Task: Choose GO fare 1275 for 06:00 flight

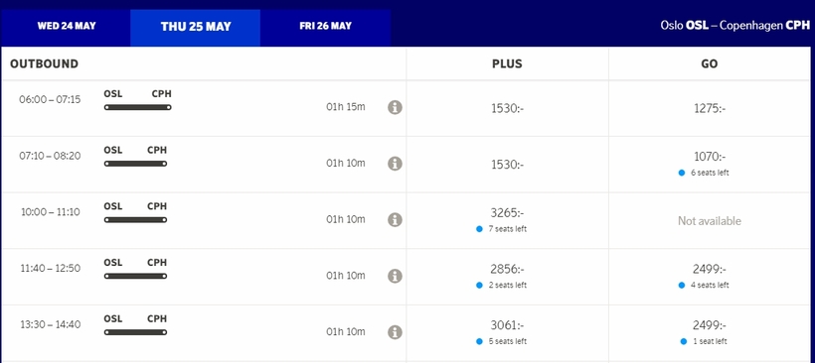Action: point(710,109)
